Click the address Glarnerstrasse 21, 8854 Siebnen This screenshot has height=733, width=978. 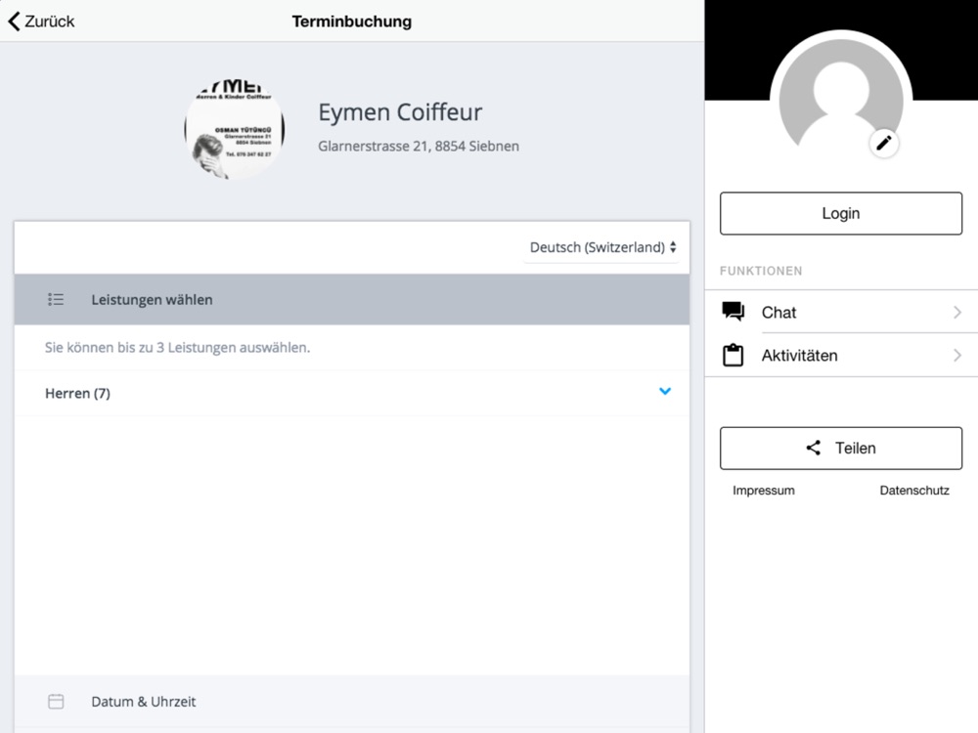pos(419,147)
